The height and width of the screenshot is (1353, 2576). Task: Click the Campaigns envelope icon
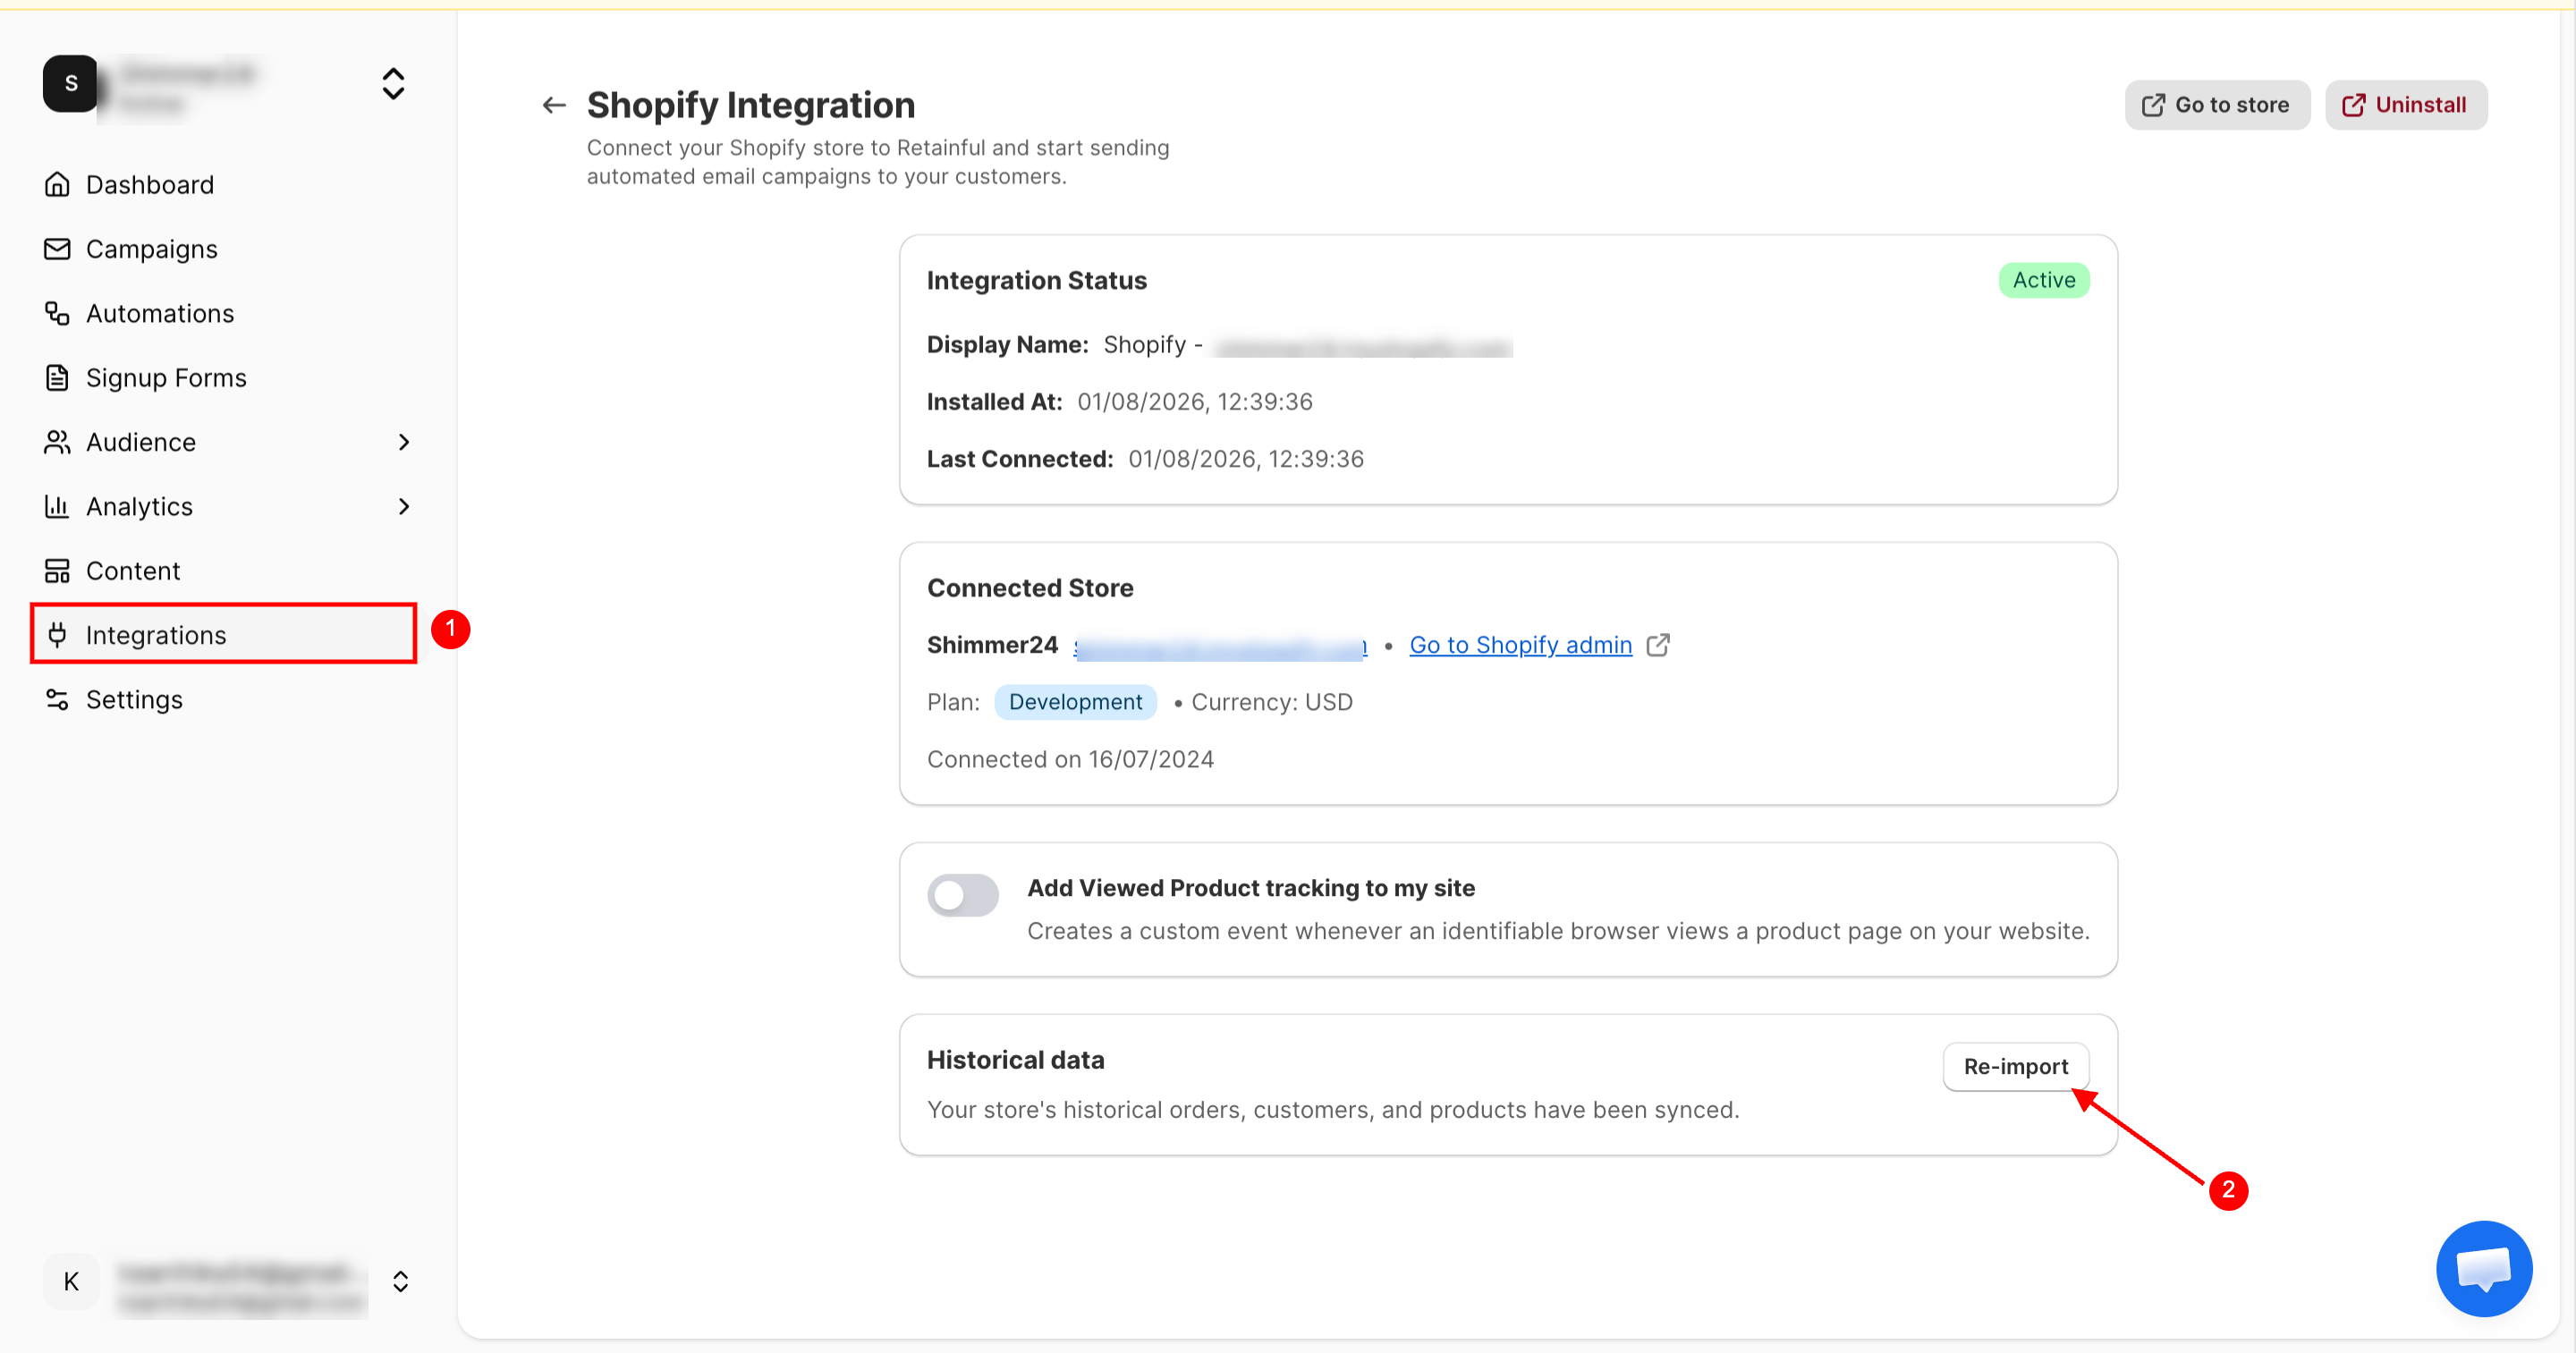[x=57, y=249]
